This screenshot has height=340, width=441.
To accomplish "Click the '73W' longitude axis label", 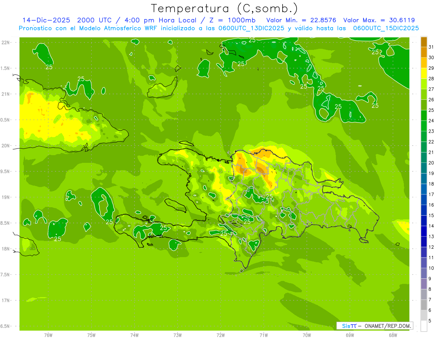I will [x=178, y=335].
